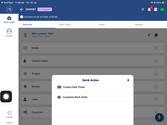
Task: Tap the location pin icon
Action: (x=25, y=35)
